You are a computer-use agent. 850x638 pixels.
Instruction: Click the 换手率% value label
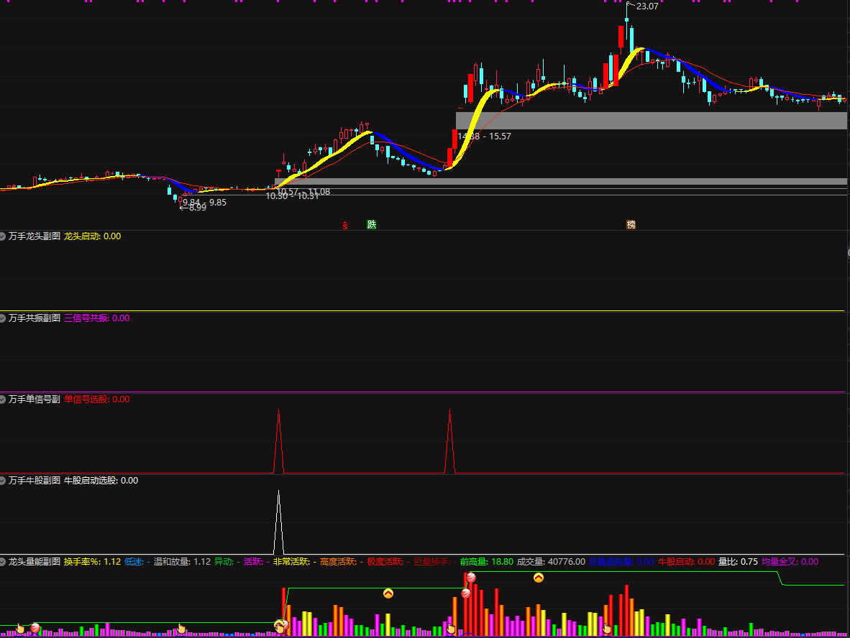[92, 561]
